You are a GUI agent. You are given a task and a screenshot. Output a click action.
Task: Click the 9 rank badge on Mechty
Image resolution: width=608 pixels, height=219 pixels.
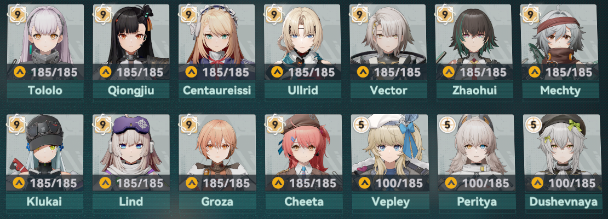(531, 15)
